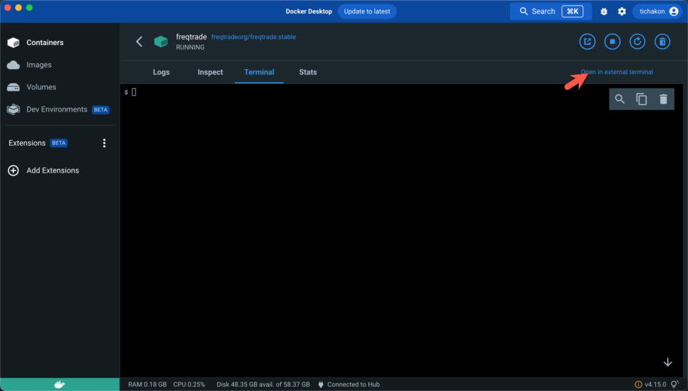This screenshot has height=391, width=688.
Task: Click the RAM 0.18 GB status text
Action: click(147, 384)
